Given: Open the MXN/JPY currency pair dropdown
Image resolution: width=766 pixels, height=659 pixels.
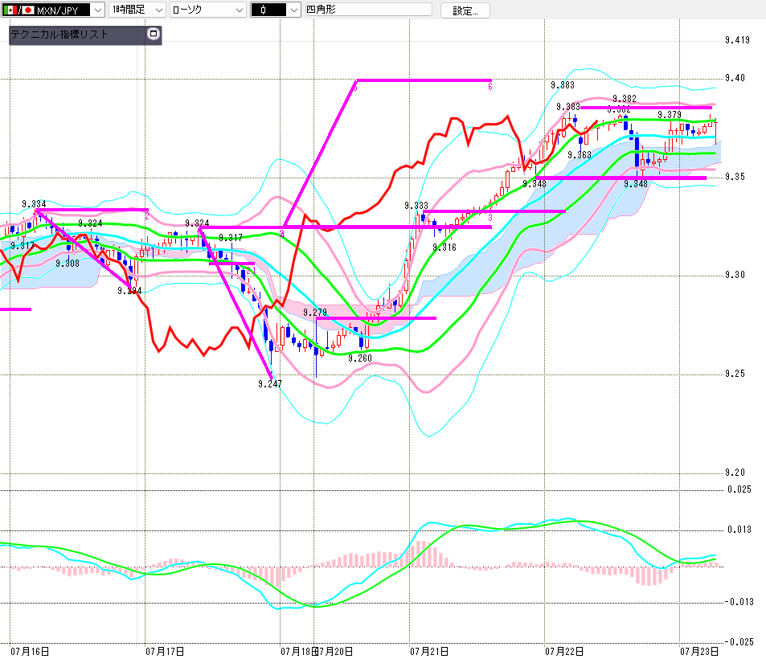Looking at the screenshot, I should (x=53, y=10).
